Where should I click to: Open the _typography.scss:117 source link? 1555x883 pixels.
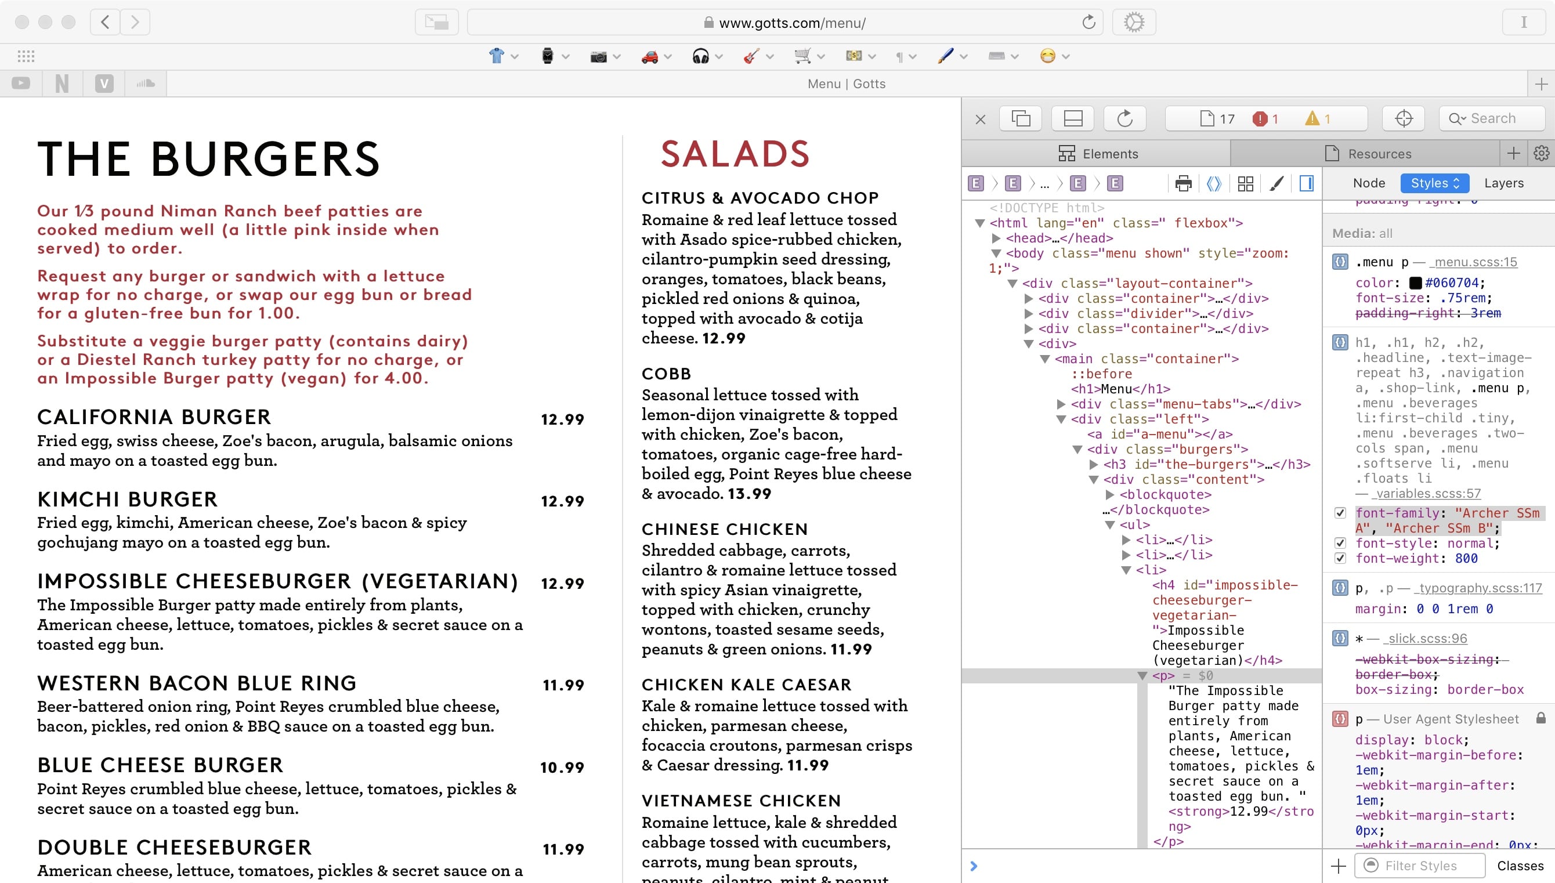1478,588
